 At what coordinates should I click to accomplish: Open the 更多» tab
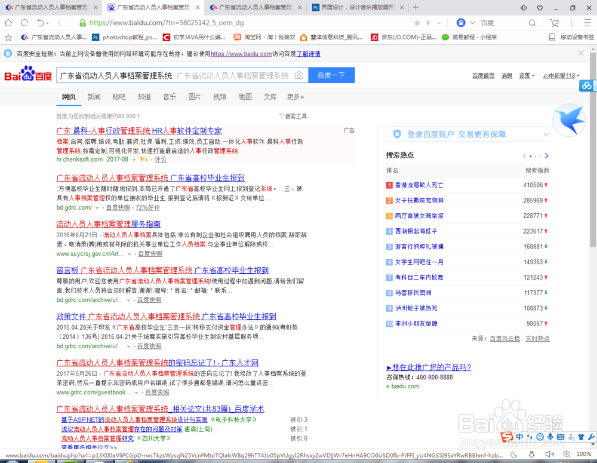point(296,97)
